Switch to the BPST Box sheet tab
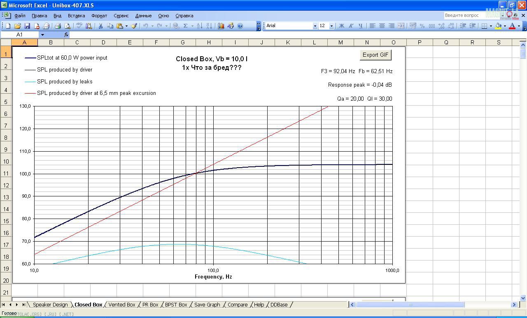527x318 pixels. tap(176, 305)
